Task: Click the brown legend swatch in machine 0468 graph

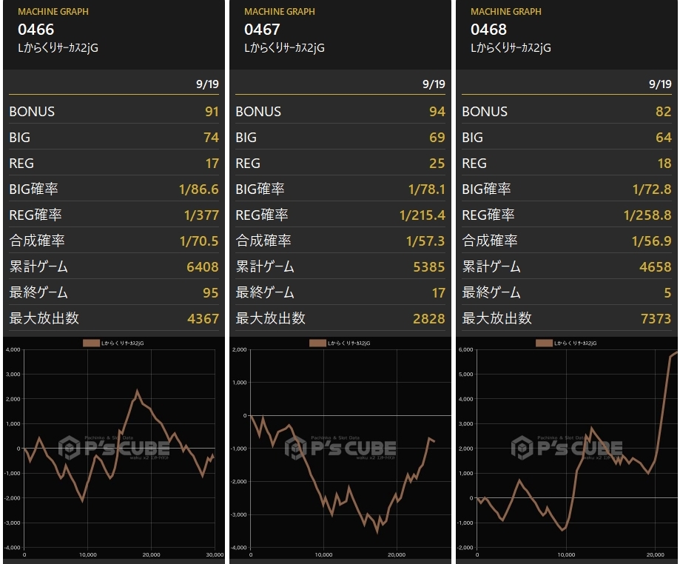Action: coord(544,343)
